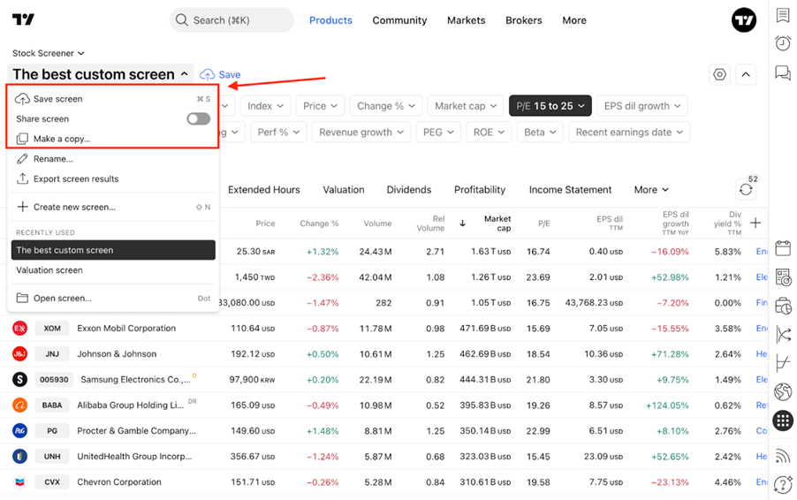Open the chats icon in right sidebar

(x=783, y=72)
